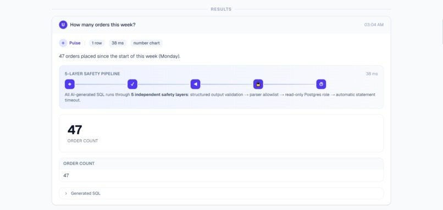Click the ORDER COUNT table column header
The width and height of the screenshot is (443, 210).
(79, 163)
